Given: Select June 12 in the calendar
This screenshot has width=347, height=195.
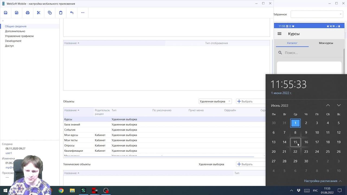Looking at the screenshot, I should (x=339, y=132).
